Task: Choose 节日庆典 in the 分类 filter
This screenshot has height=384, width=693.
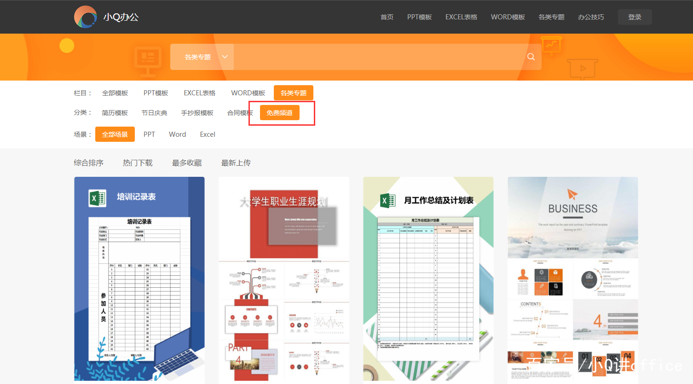Action: (x=154, y=113)
